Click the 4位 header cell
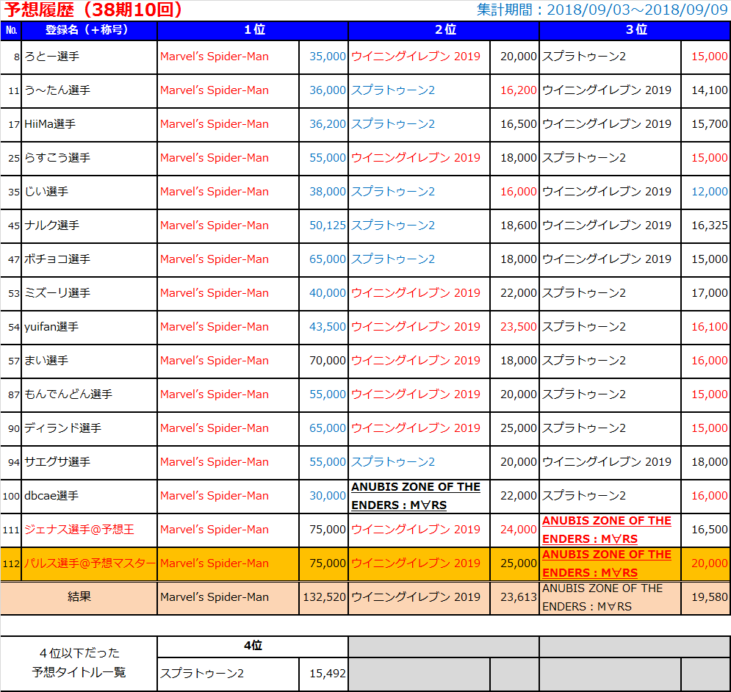 (253, 646)
